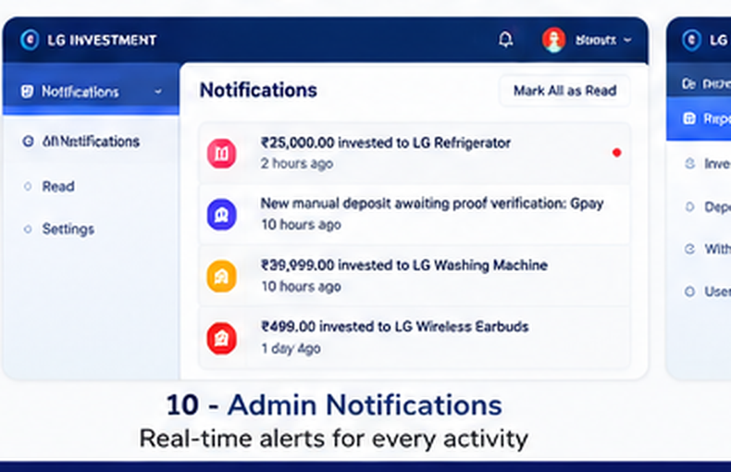Select the blue Gpay deposit notification icon
Viewport: 731px width, 472px height.
pyautogui.click(x=221, y=215)
